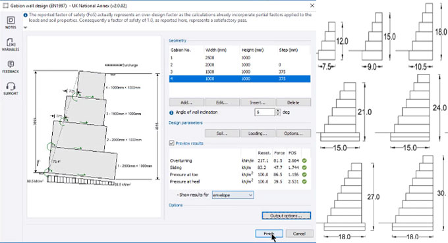Open the Loading... design parameters
Image resolution: width=448 pixels, height=243 pixels.
(258, 133)
